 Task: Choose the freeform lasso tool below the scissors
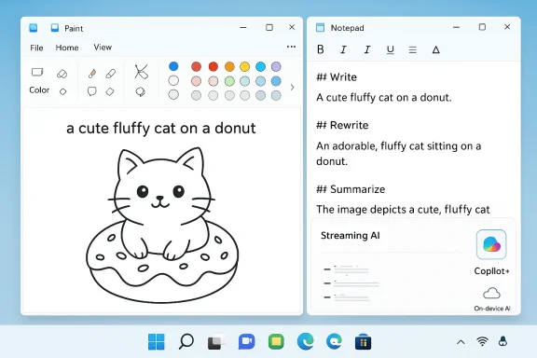click(141, 91)
